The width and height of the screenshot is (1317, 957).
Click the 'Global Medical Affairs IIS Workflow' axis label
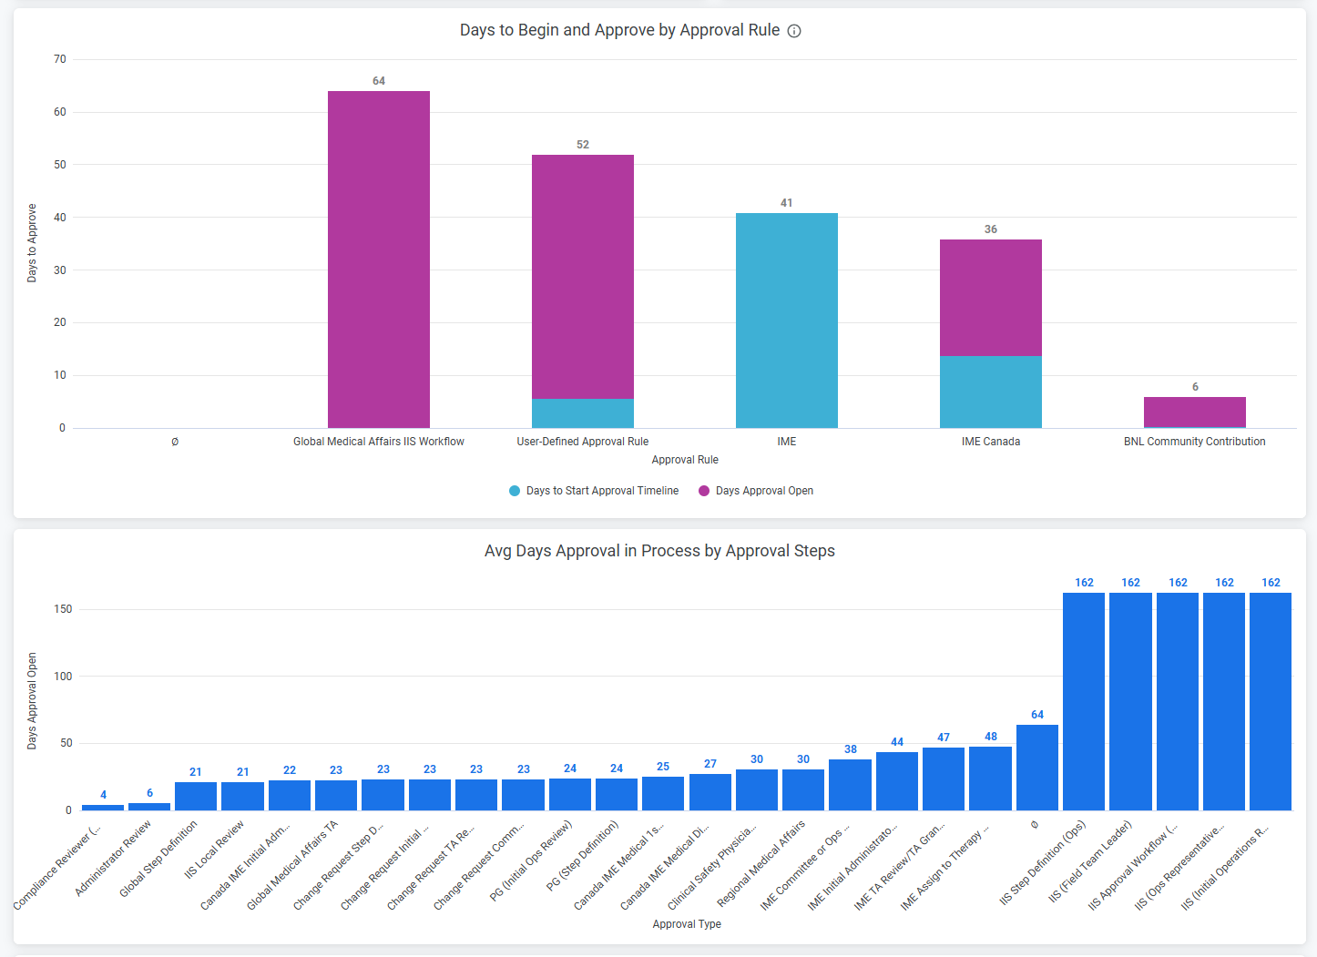[379, 442]
